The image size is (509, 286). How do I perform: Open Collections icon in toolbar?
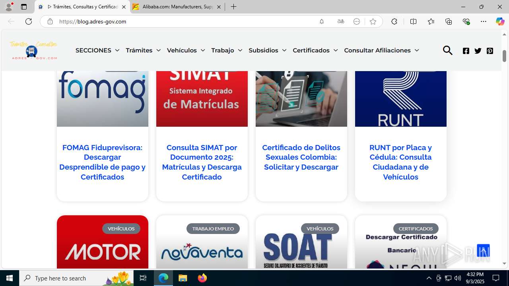click(x=449, y=21)
